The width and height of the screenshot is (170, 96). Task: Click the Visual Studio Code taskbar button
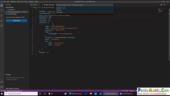pos(111,94)
